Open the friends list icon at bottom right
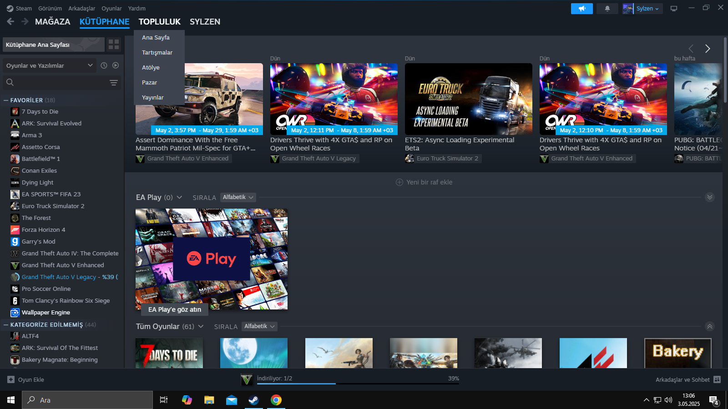Viewport: 728px width, 409px height. [717, 379]
